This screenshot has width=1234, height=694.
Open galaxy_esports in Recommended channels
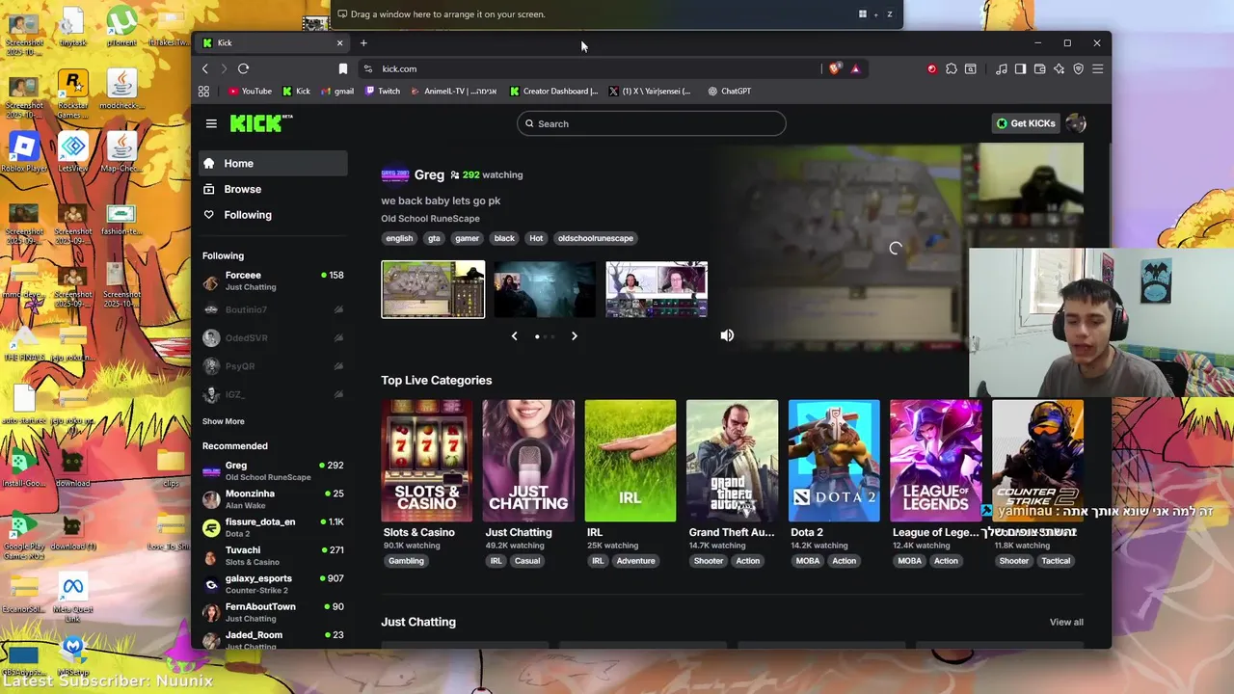[x=274, y=583]
